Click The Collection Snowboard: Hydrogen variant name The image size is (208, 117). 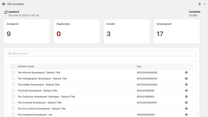click(46, 96)
